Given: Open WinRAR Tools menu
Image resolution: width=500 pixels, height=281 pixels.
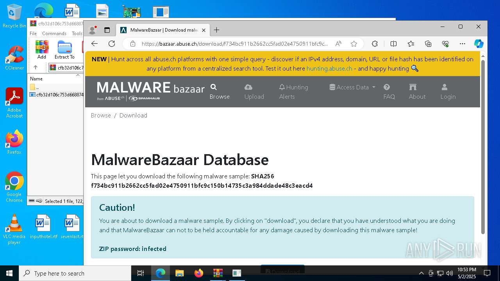Looking at the screenshot, I should pos(77,34).
